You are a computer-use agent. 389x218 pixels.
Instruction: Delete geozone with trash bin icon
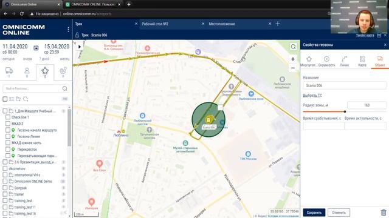pyautogui.click(x=384, y=213)
